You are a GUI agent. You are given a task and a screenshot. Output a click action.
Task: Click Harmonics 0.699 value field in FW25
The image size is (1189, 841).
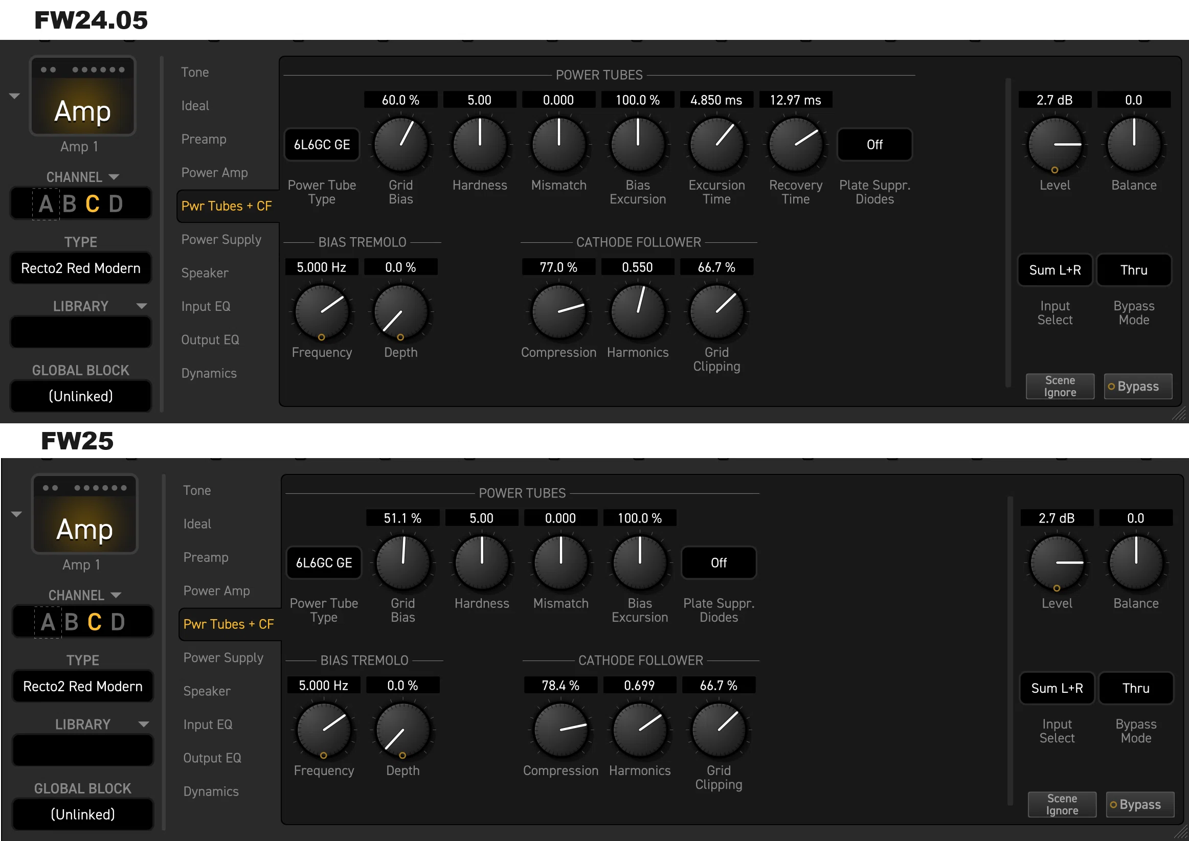pos(640,685)
